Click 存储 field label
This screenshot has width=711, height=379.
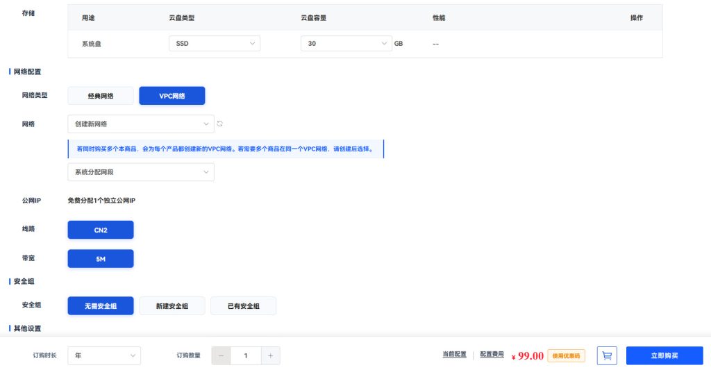(28, 13)
